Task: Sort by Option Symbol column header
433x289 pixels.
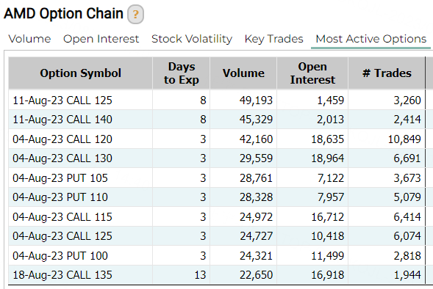Action: coord(80,73)
